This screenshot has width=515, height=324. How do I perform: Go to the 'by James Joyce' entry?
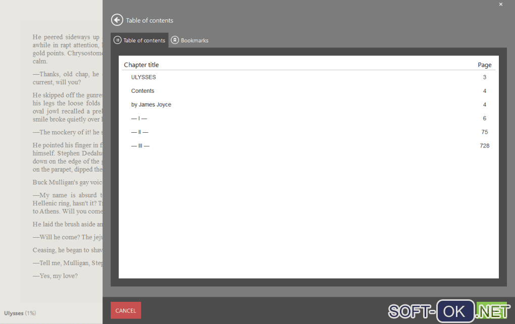(308, 104)
